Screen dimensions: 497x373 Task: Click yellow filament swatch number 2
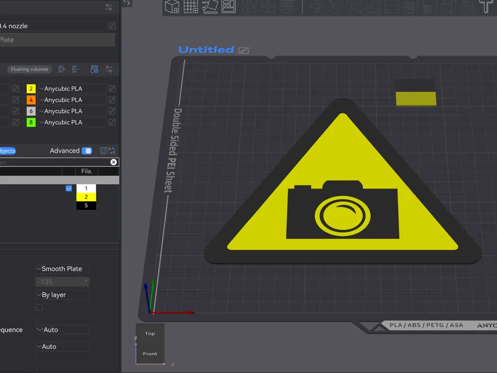(31, 89)
